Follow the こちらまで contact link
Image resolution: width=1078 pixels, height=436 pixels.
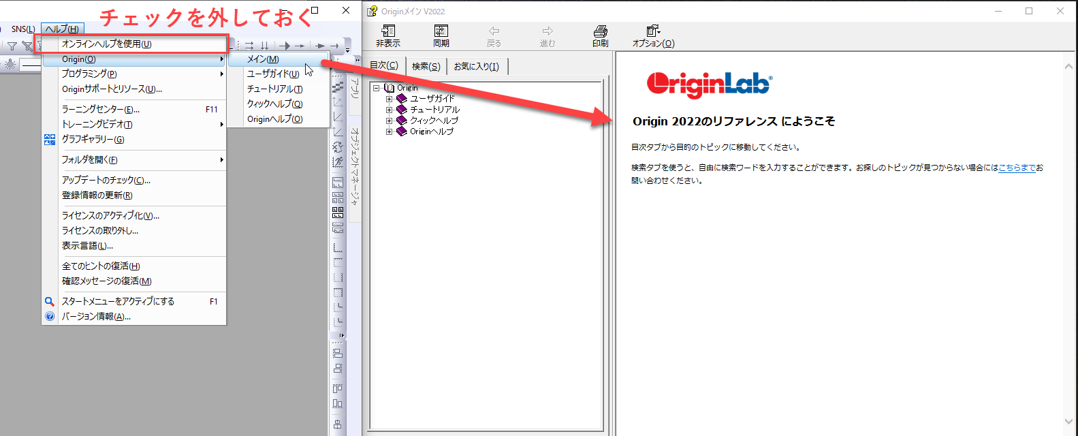click(x=1017, y=168)
